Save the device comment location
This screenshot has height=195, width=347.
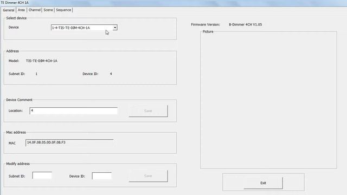pyautogui.click(x=148, y=110)
